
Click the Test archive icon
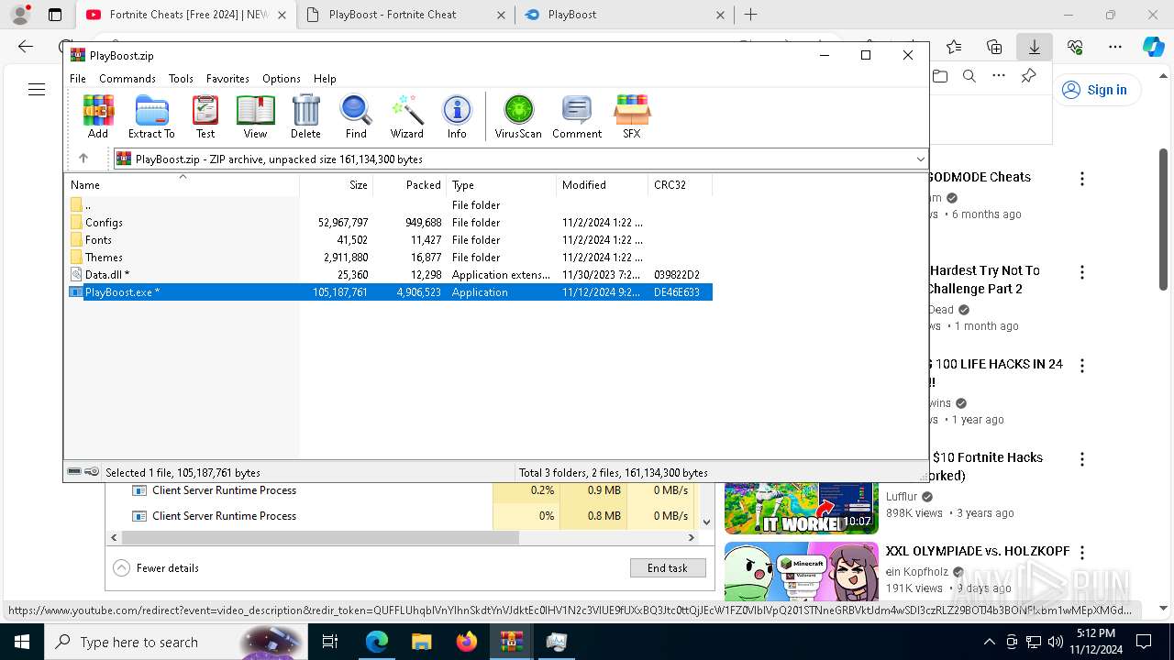point(205,116)
